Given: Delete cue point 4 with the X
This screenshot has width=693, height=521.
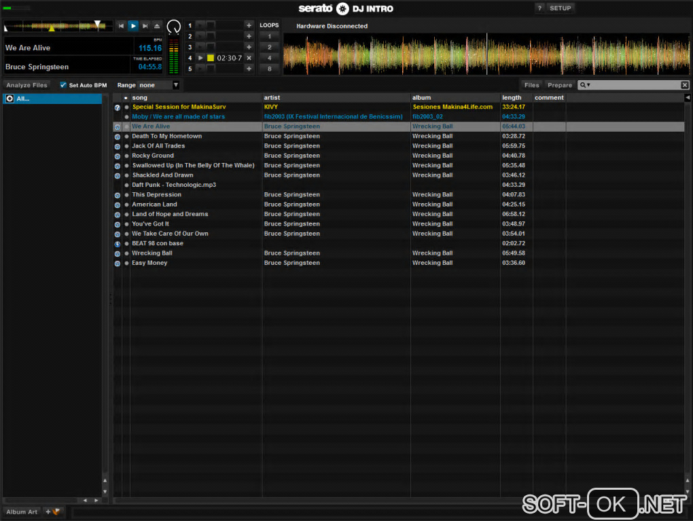Looking at the screenshot, I should click(x=249, y=58).
